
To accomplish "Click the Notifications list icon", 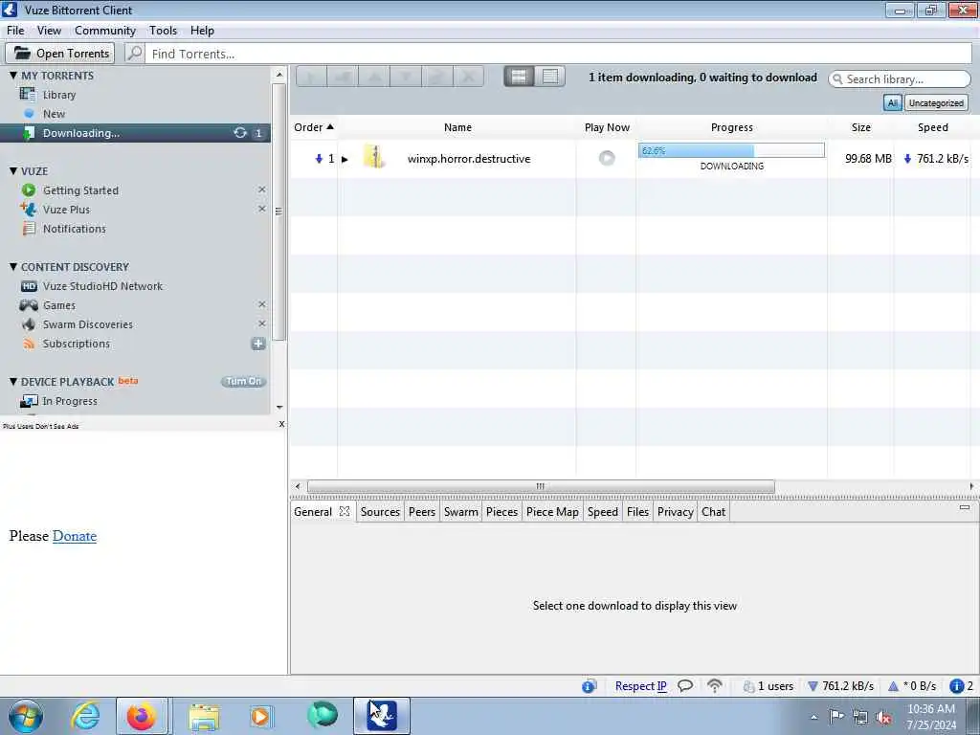I will tap(29, 228).
